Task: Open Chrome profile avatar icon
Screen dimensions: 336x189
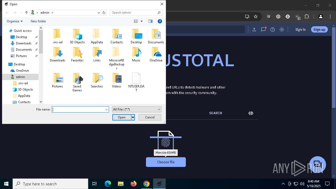Action: [x=321, y=17]
